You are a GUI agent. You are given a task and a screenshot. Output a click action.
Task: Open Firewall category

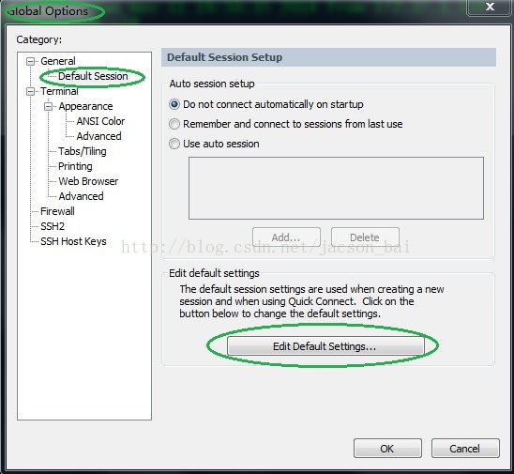tap(57, 211)
